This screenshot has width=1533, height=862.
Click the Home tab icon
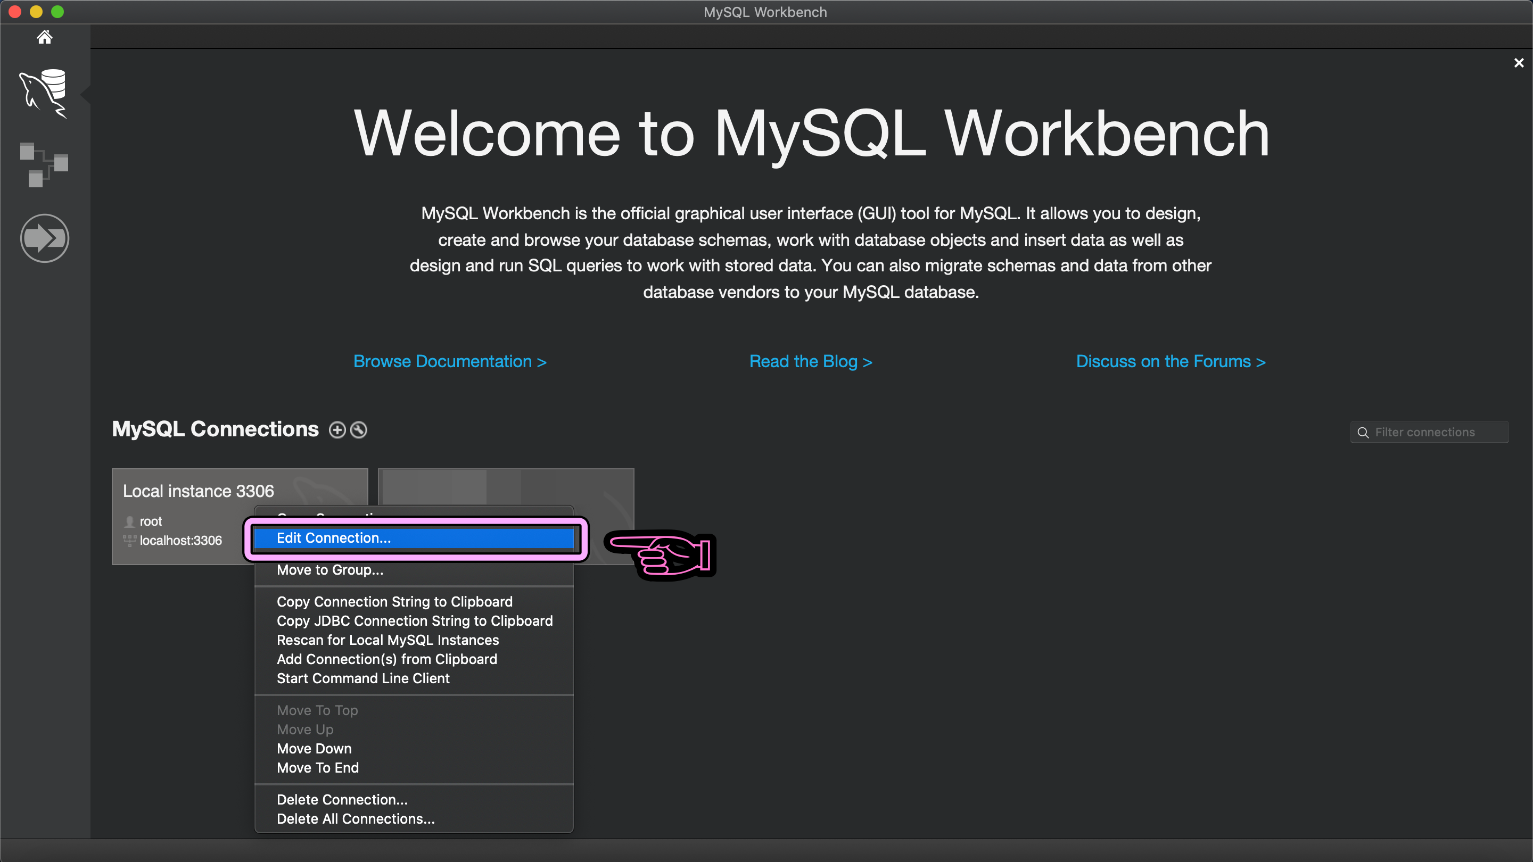pyautogui.click(x=45, y=37)
